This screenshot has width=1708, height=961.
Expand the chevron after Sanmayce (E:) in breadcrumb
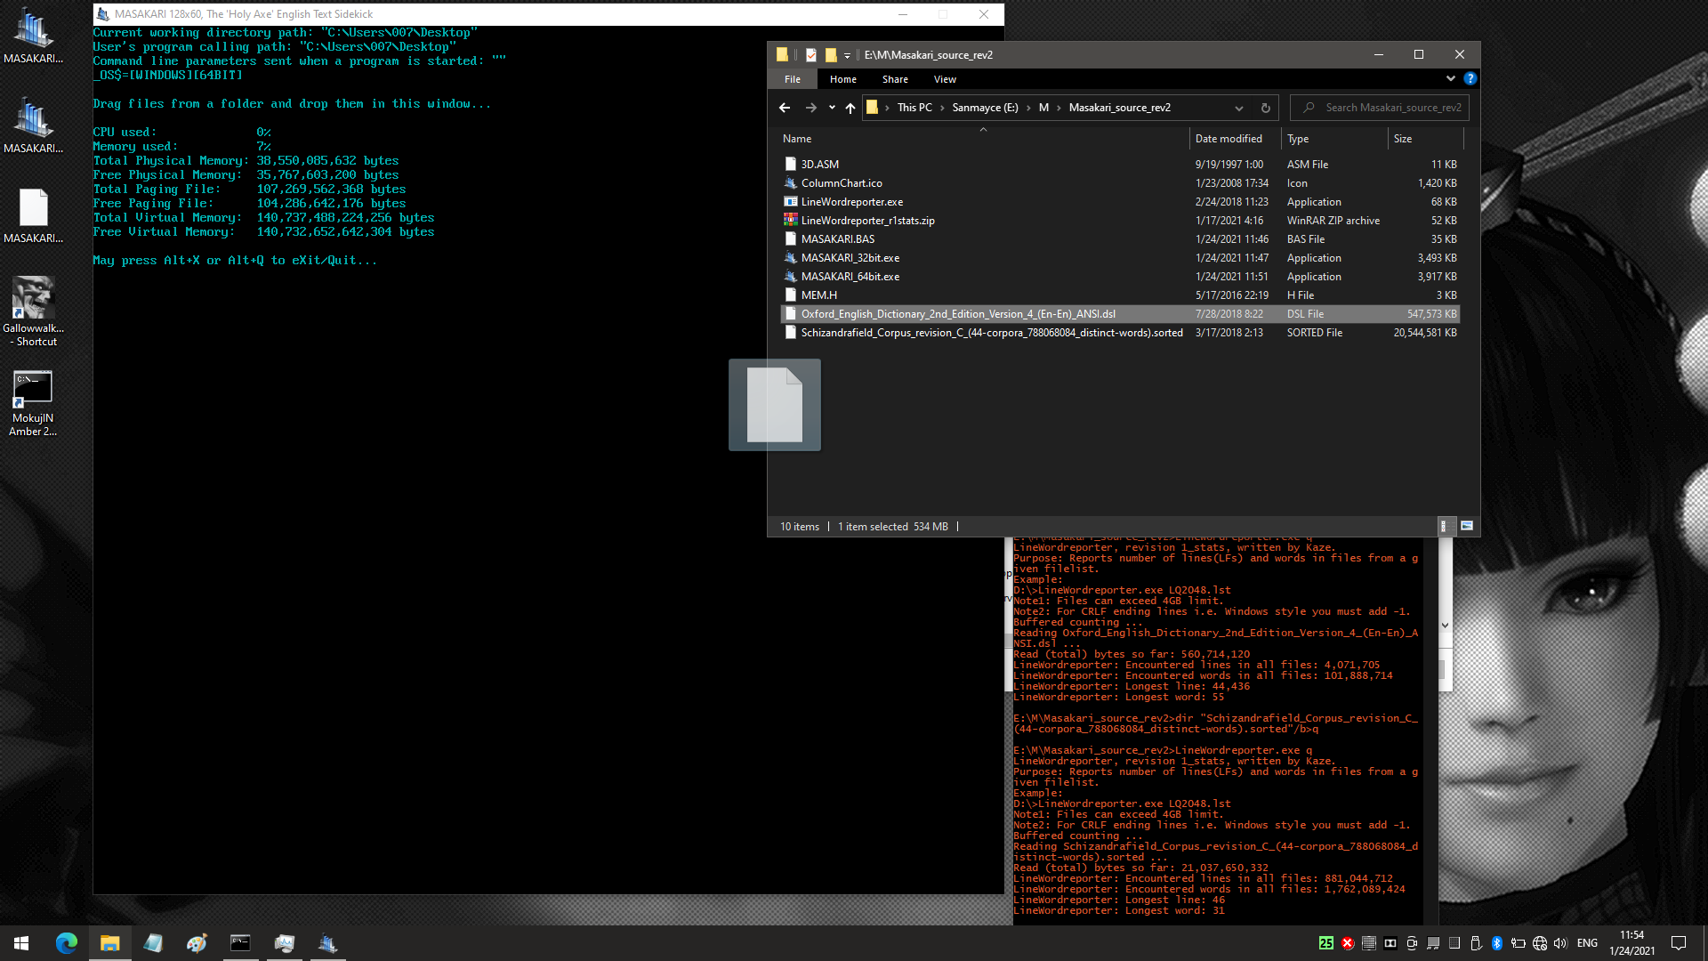coord(1028,108)
